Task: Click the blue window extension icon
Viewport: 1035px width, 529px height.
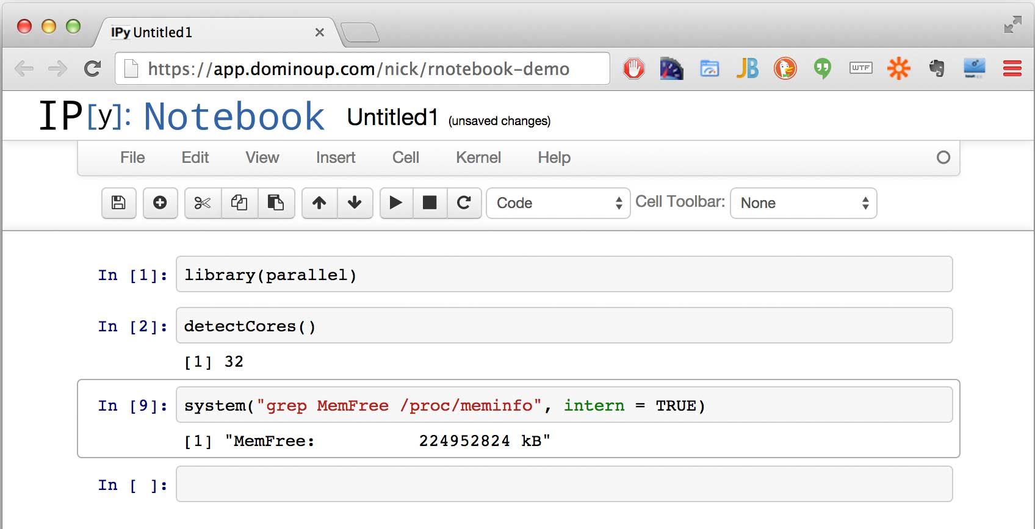Action: click(x=709, y=68)
